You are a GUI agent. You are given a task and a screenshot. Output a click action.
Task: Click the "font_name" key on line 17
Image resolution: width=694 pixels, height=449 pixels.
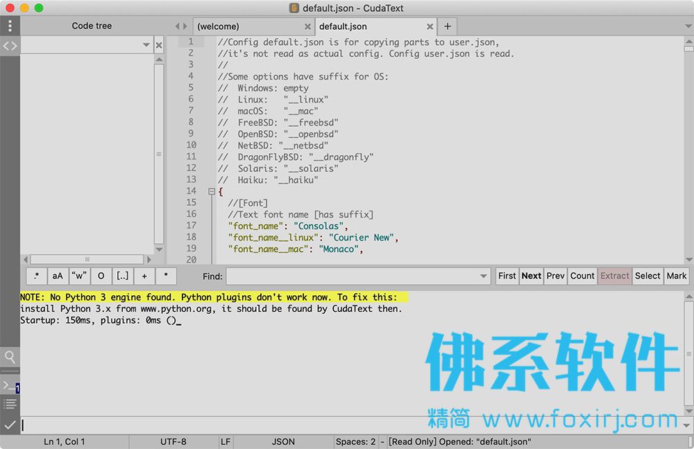255,226
